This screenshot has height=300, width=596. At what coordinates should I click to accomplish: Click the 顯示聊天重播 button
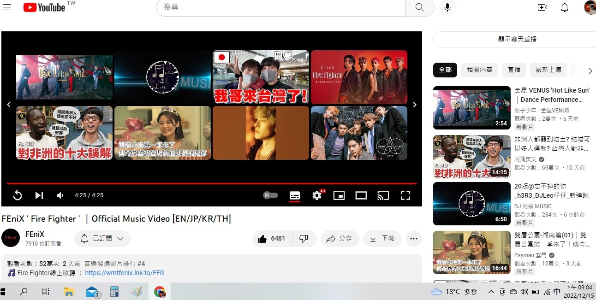518,39
